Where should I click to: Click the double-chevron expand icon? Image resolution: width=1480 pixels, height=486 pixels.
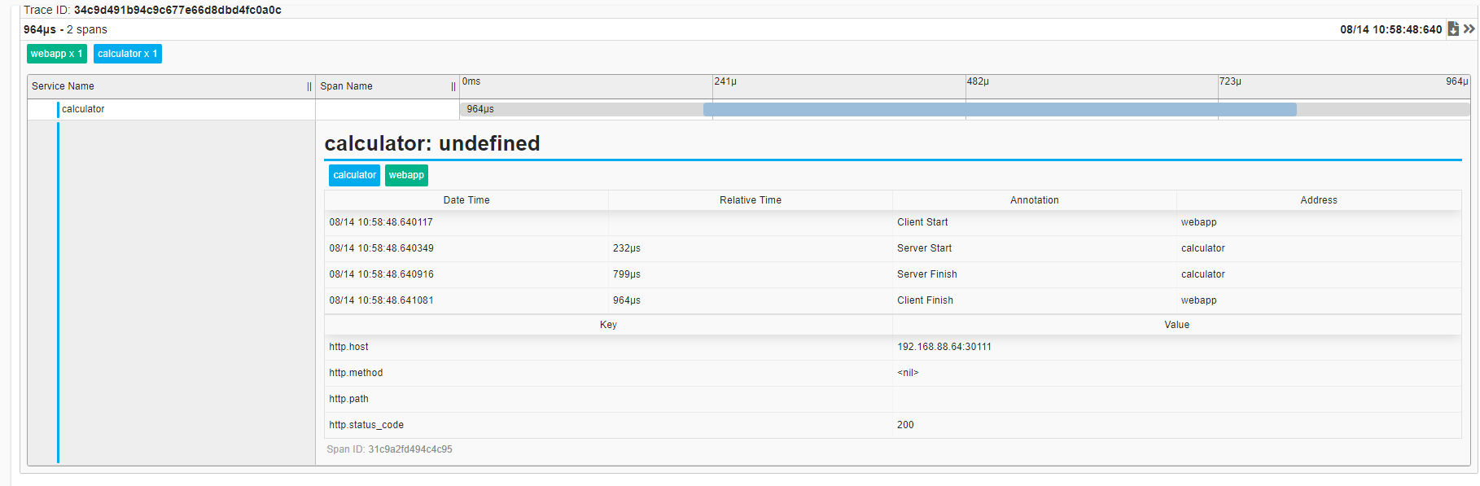point(1469,29)
